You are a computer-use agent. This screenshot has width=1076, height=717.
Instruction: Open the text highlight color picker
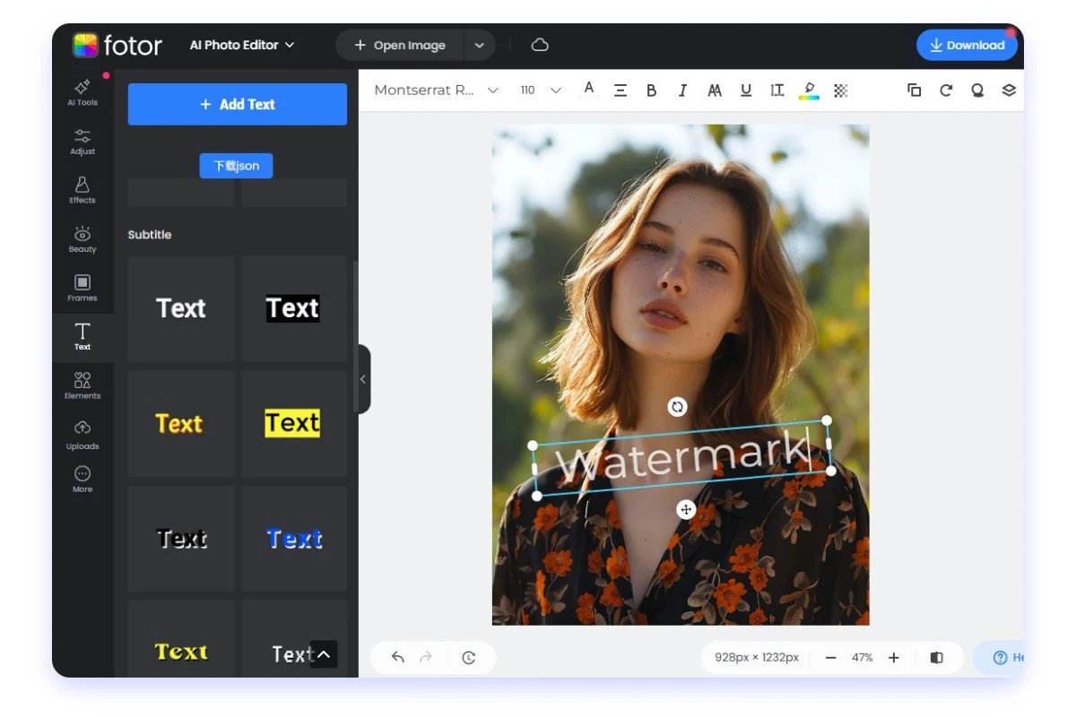tap(809, 90)
